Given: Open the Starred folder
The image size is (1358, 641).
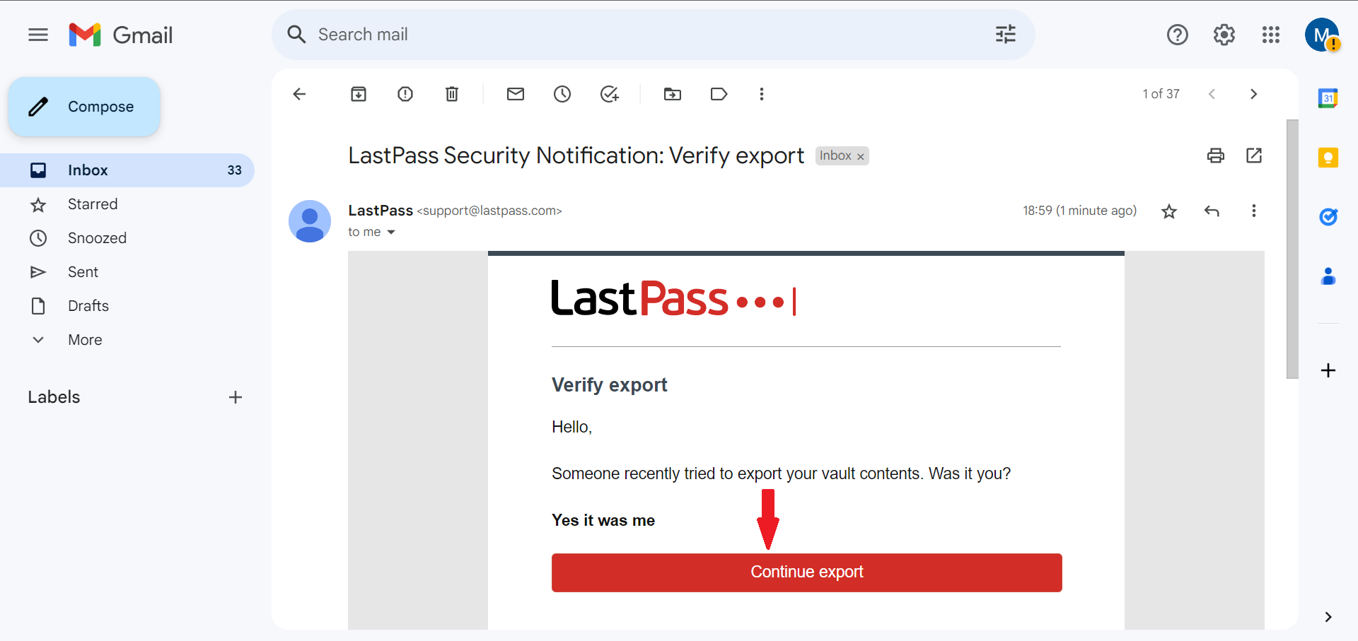Looking at the screenshot, I should pyautogui.click(x=93, y=204).
